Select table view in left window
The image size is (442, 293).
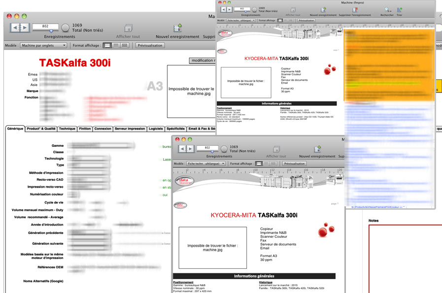(x=124, y=45)
